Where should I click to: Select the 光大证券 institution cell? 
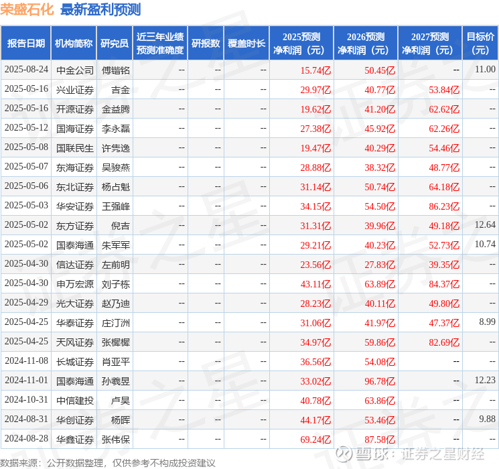(75, 304)
